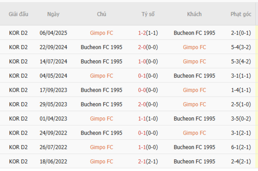Select the Tỷ số column header
258x171 pixels.
point(148,14)
